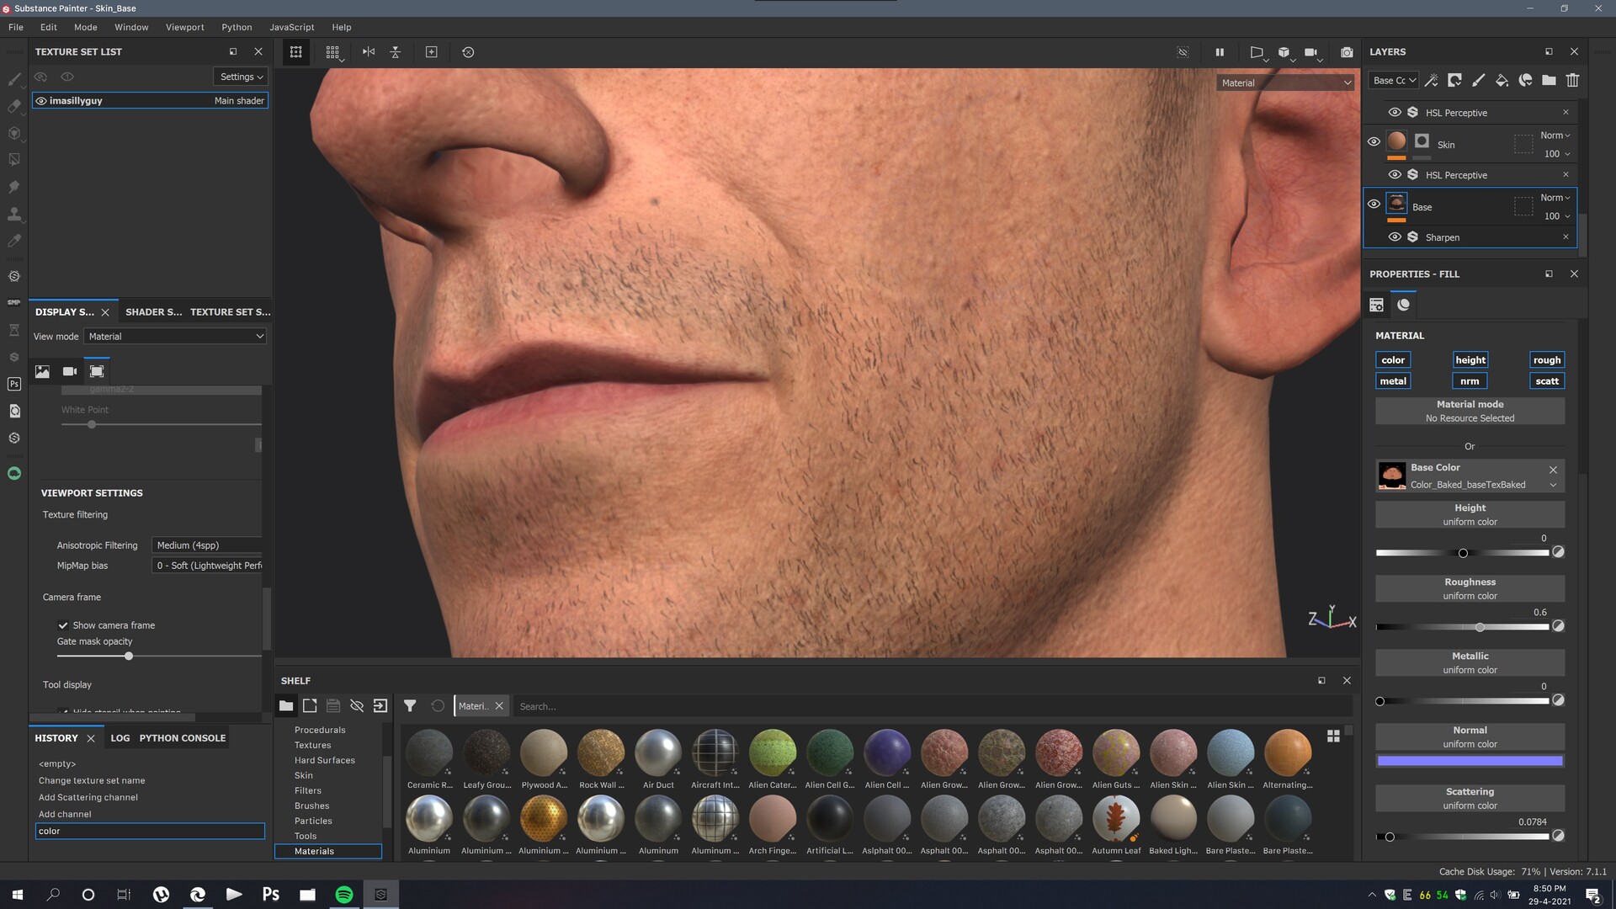Create a new folder in the Layers panel

tap(1547, 81)
